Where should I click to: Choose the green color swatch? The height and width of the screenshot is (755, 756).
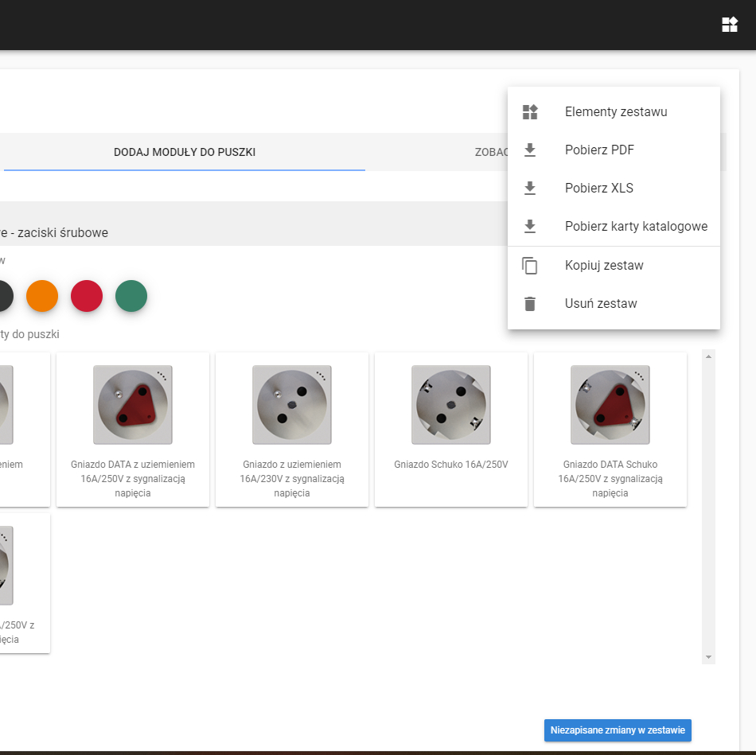[131, 296]
